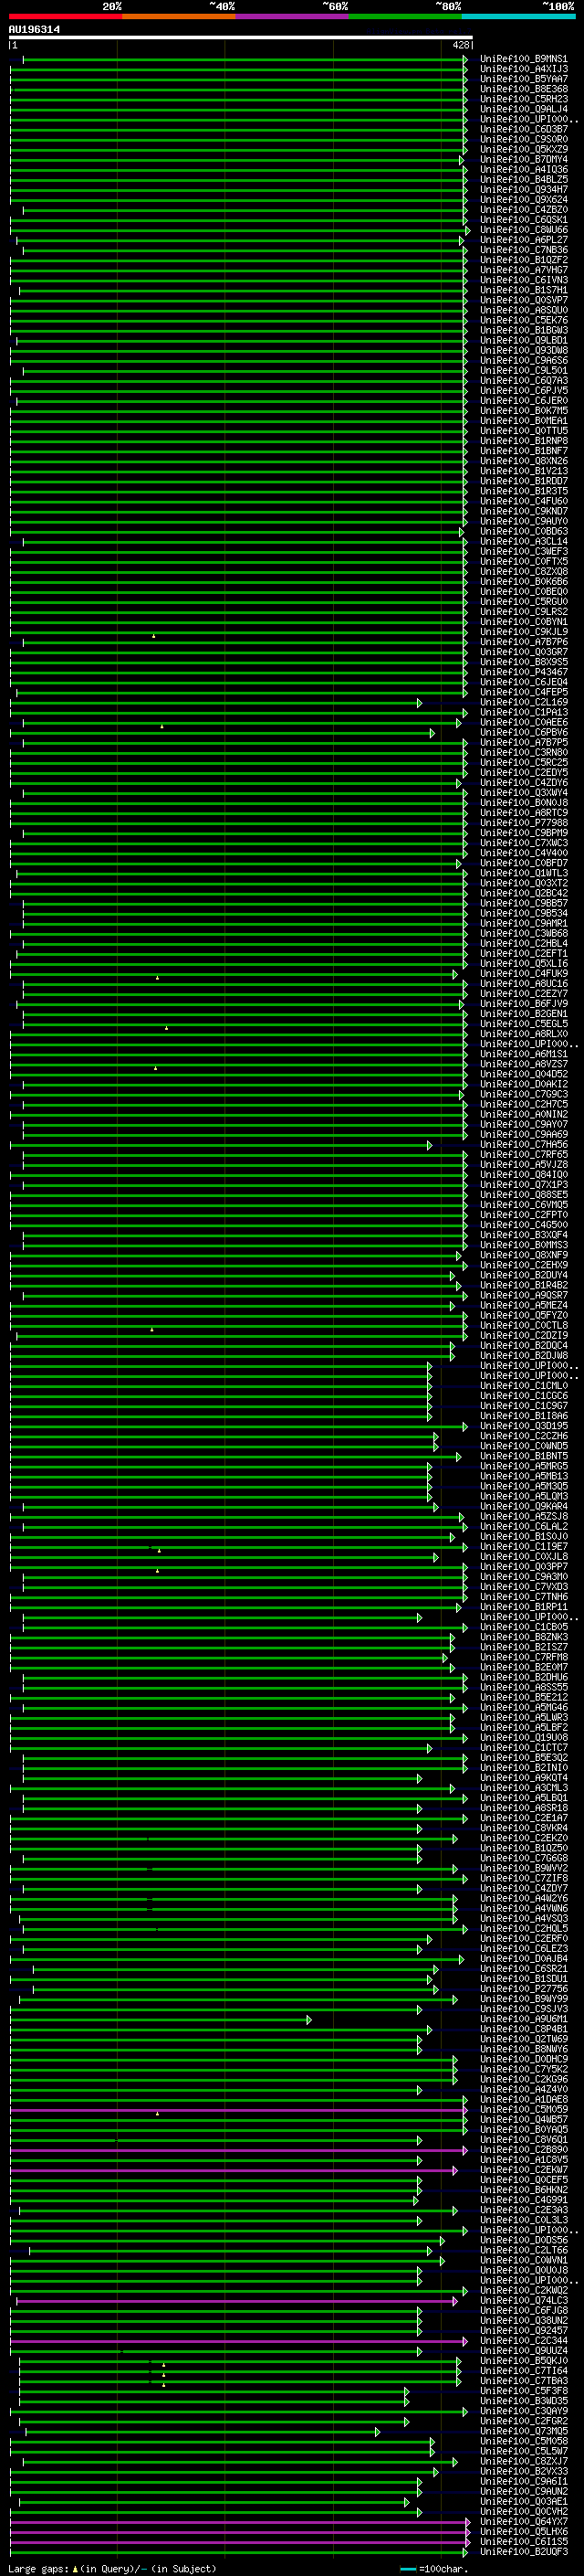Click hit UniRef100_Q19U08
Viewport: 584px width, 2576px height.
(x=523, y=1738)
